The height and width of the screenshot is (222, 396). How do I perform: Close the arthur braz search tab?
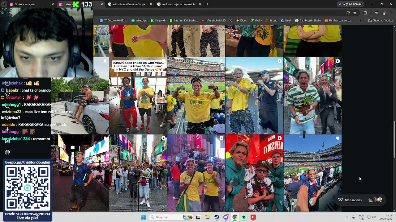click(x=151, y=4)
